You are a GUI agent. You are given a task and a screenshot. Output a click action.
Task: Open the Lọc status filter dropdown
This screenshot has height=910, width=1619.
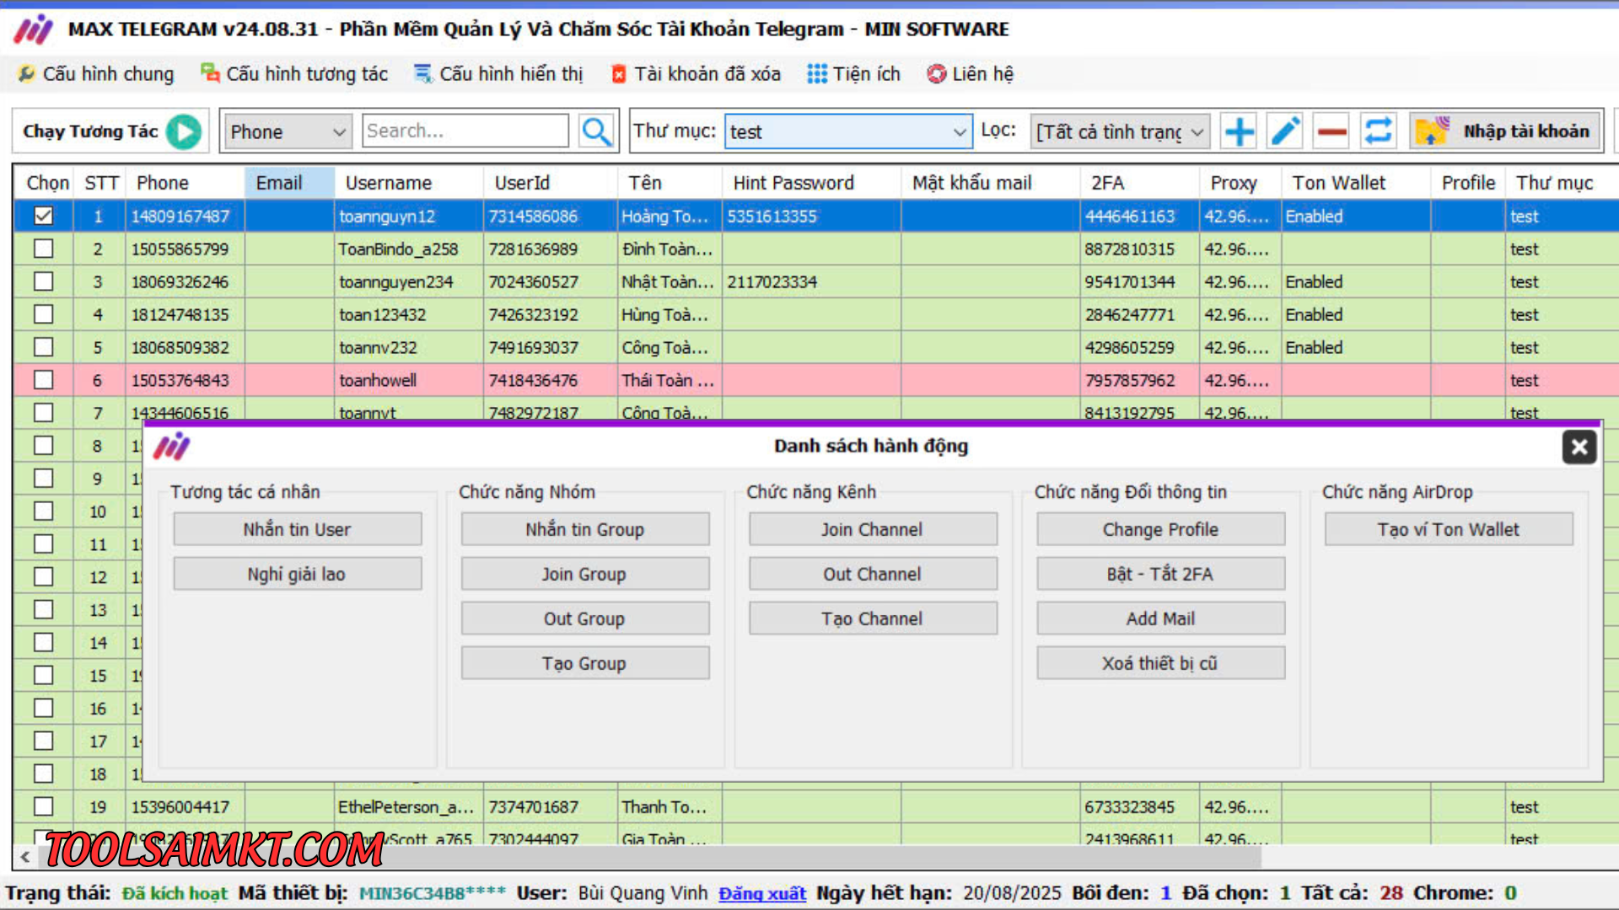1121,131
